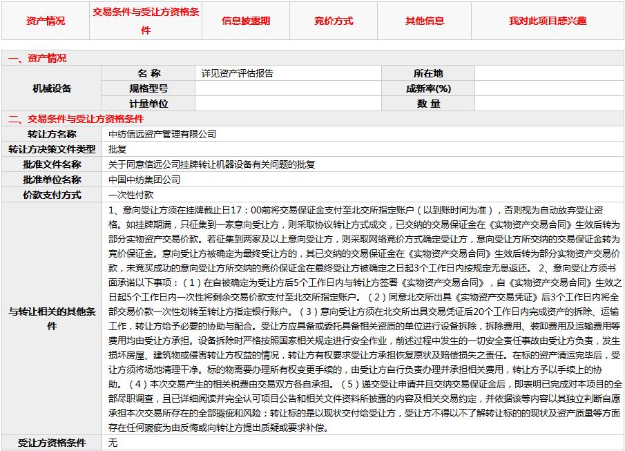Open the 资产情况 tab
Image resolution: width=625 pixels, height=451 pixels.
[46, 21]
